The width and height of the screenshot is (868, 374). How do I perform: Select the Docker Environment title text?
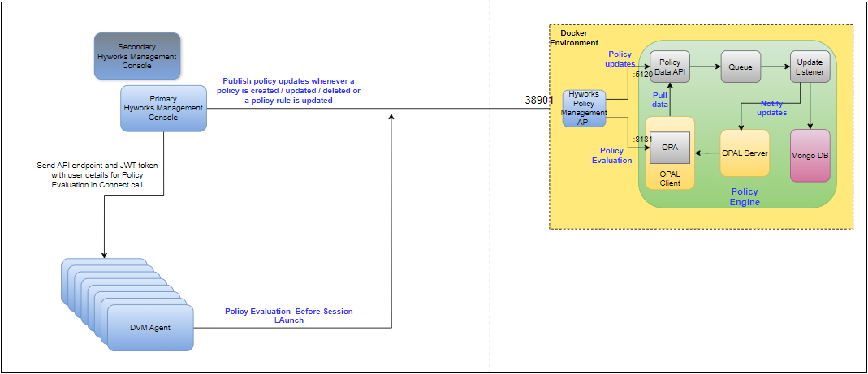click(574, 37)
